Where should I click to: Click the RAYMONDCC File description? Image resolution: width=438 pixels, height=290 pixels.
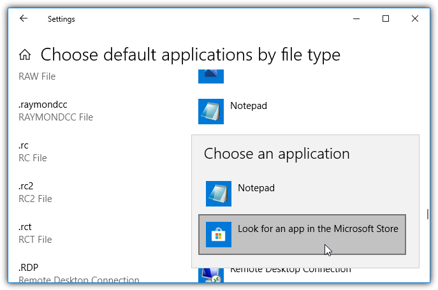(x=55, y=117)
